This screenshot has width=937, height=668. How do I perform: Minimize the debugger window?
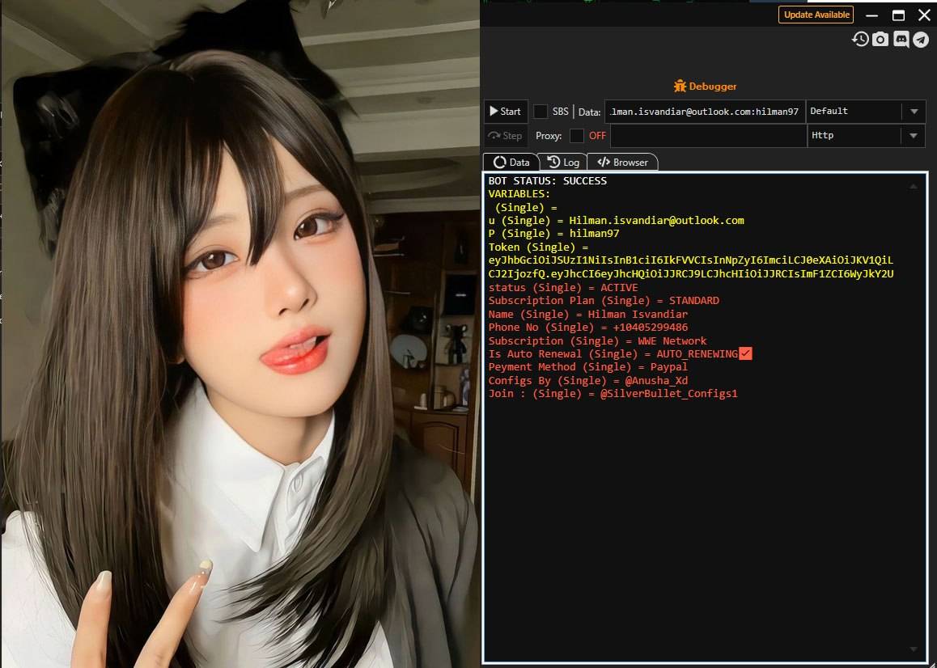pos(872,15)
